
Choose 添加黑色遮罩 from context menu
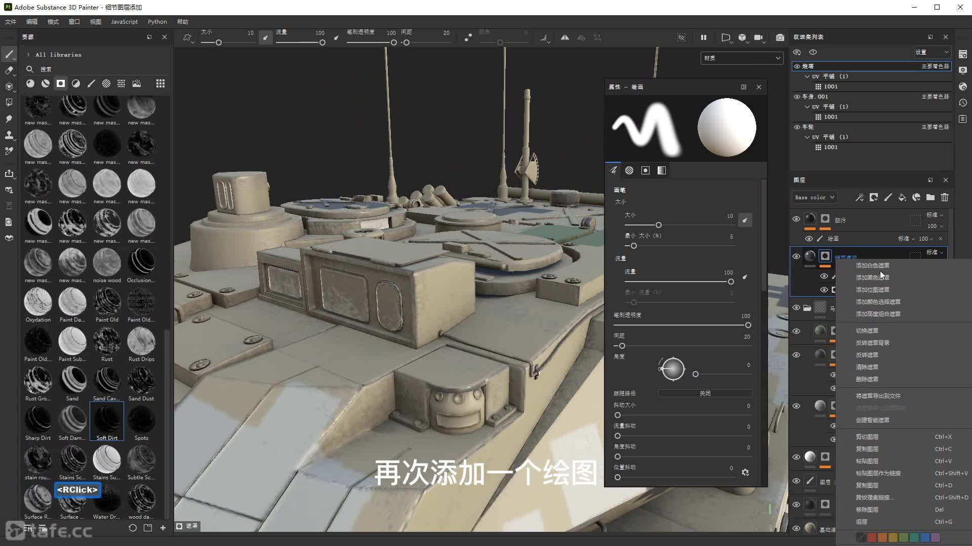pos(872,278)
